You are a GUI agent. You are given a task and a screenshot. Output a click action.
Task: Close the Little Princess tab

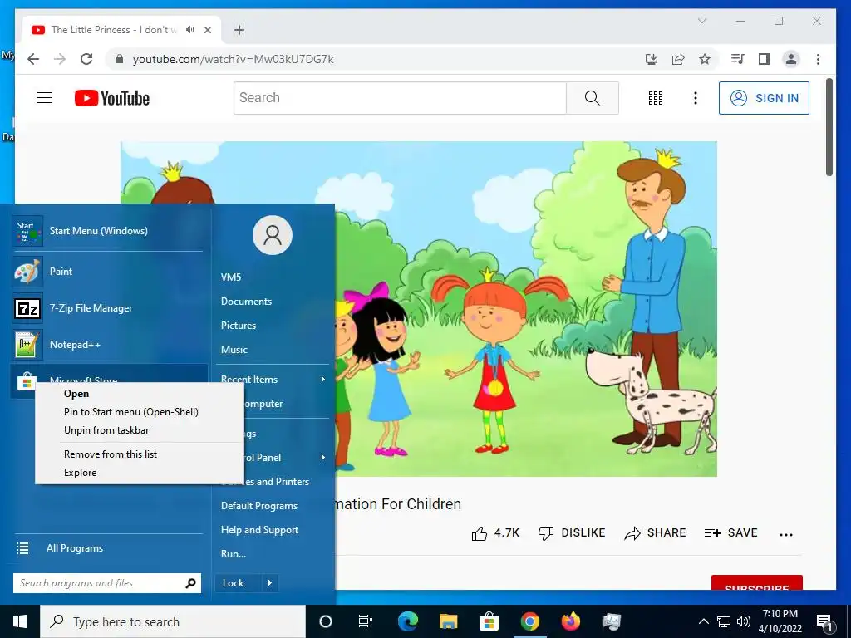[x=207, y=30]
